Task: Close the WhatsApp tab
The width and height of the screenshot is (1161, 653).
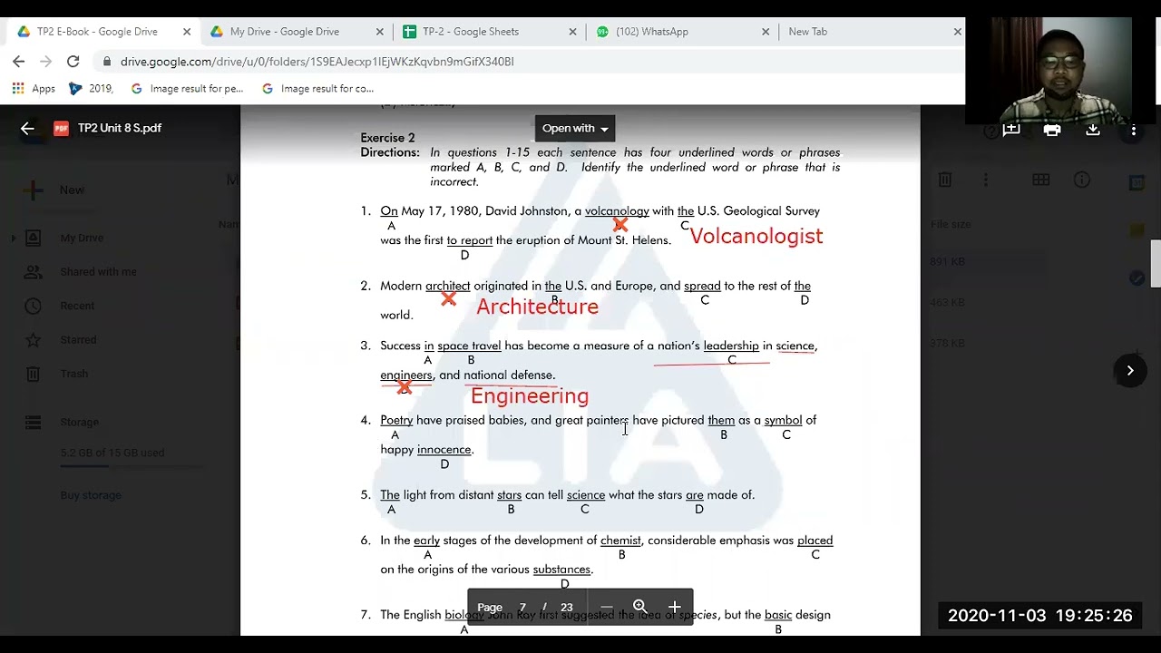Action: point(766,32)
